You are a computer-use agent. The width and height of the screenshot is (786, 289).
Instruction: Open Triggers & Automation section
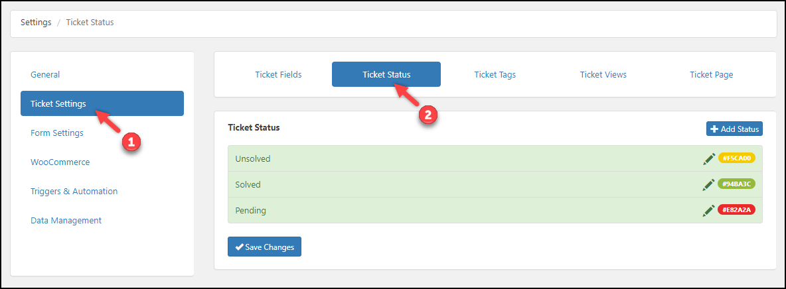click(74, 191)
